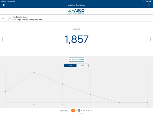Select the blue data point for day 28

click(6, 92)
